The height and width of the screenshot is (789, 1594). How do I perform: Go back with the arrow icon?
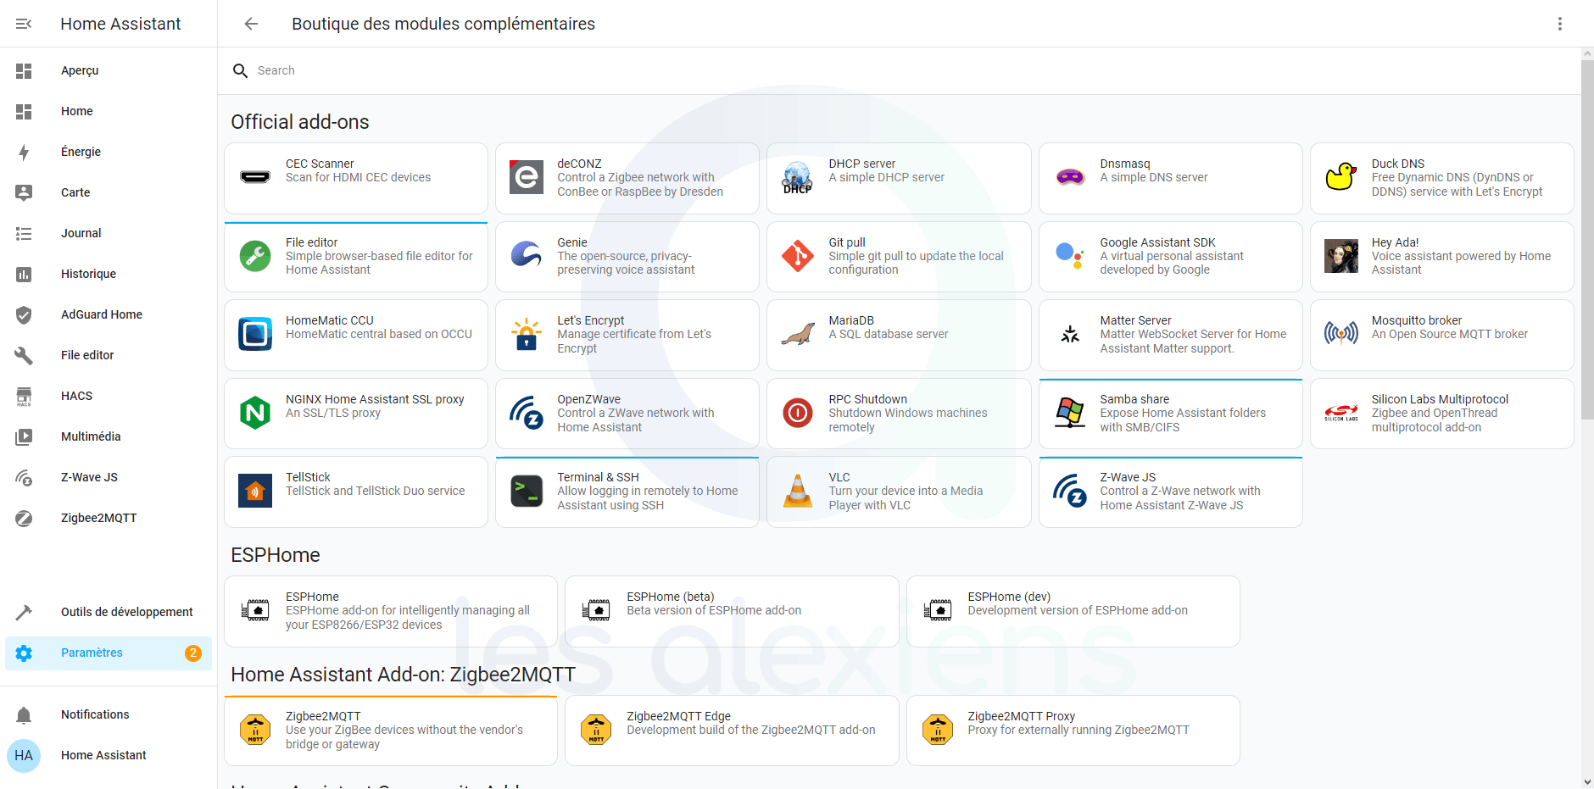click(x=251, y=24)
